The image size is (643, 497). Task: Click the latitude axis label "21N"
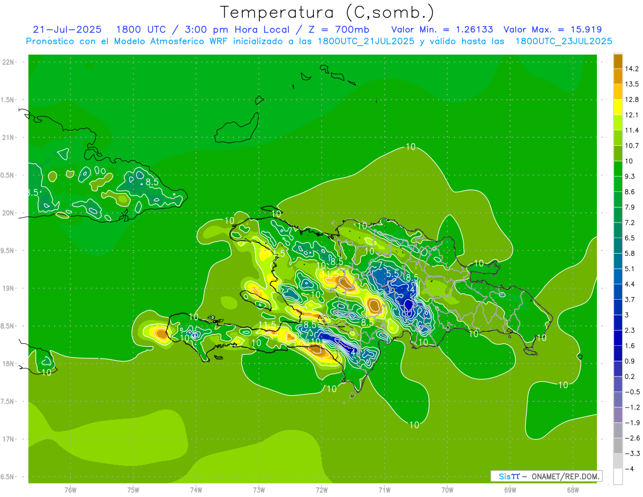[x=8, y=137]
